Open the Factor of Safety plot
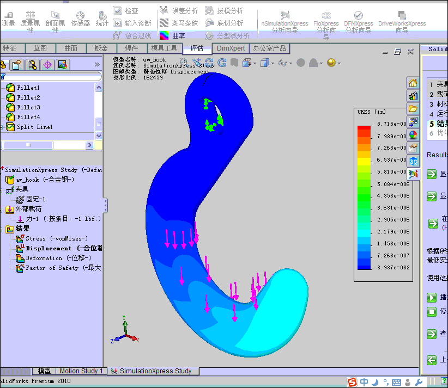This screenshot has width=448, height=388. (58, 268)
